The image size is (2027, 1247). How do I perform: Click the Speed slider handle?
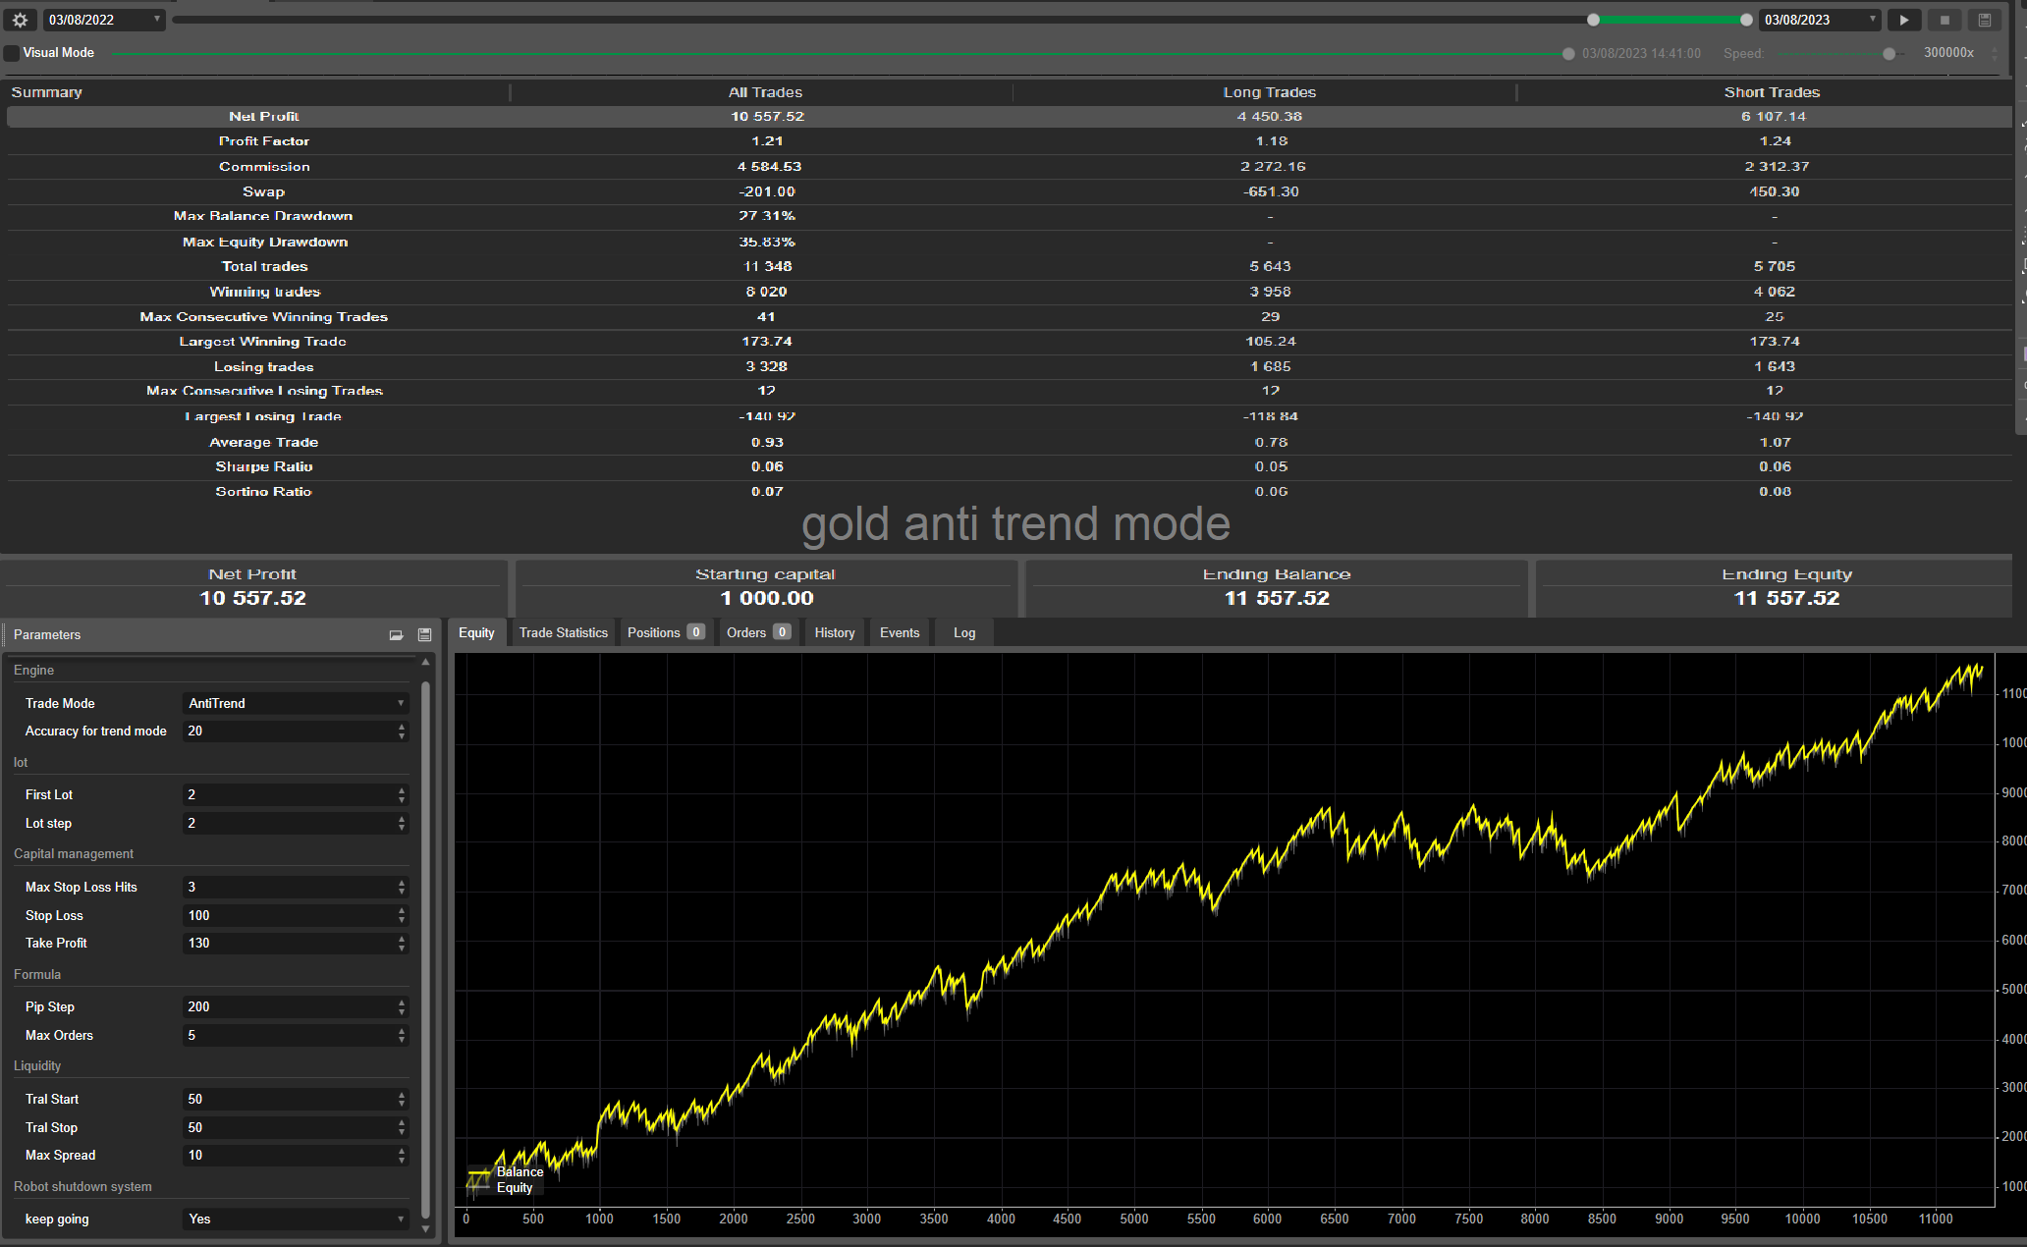(x=1890, y=54)
